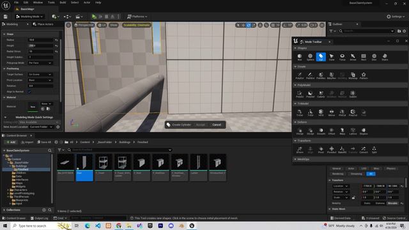Viewport: 409px width, 230px height.
Task: Open the Help menu
Action: (x=98, y=3)
